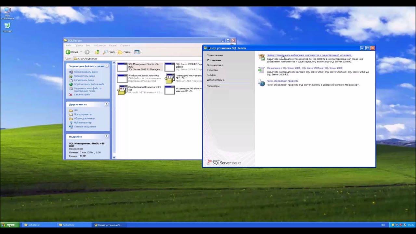Select Параметры in SQL Server Installation Center

213,86
